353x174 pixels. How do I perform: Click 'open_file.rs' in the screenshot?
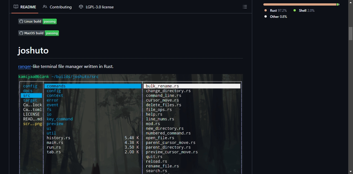click(160, 138)
